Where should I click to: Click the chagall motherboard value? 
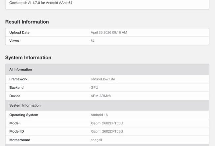click(96, 140)
